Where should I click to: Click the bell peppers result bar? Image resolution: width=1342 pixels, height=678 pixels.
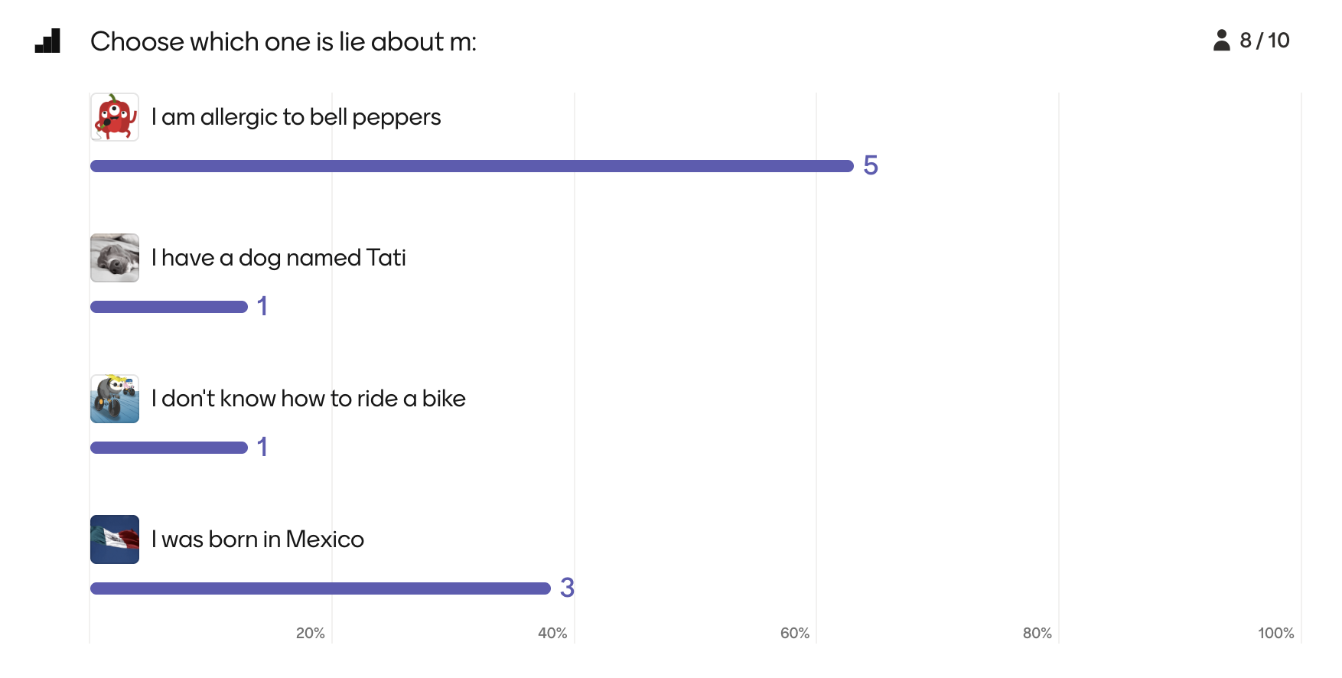click(471, 166)
